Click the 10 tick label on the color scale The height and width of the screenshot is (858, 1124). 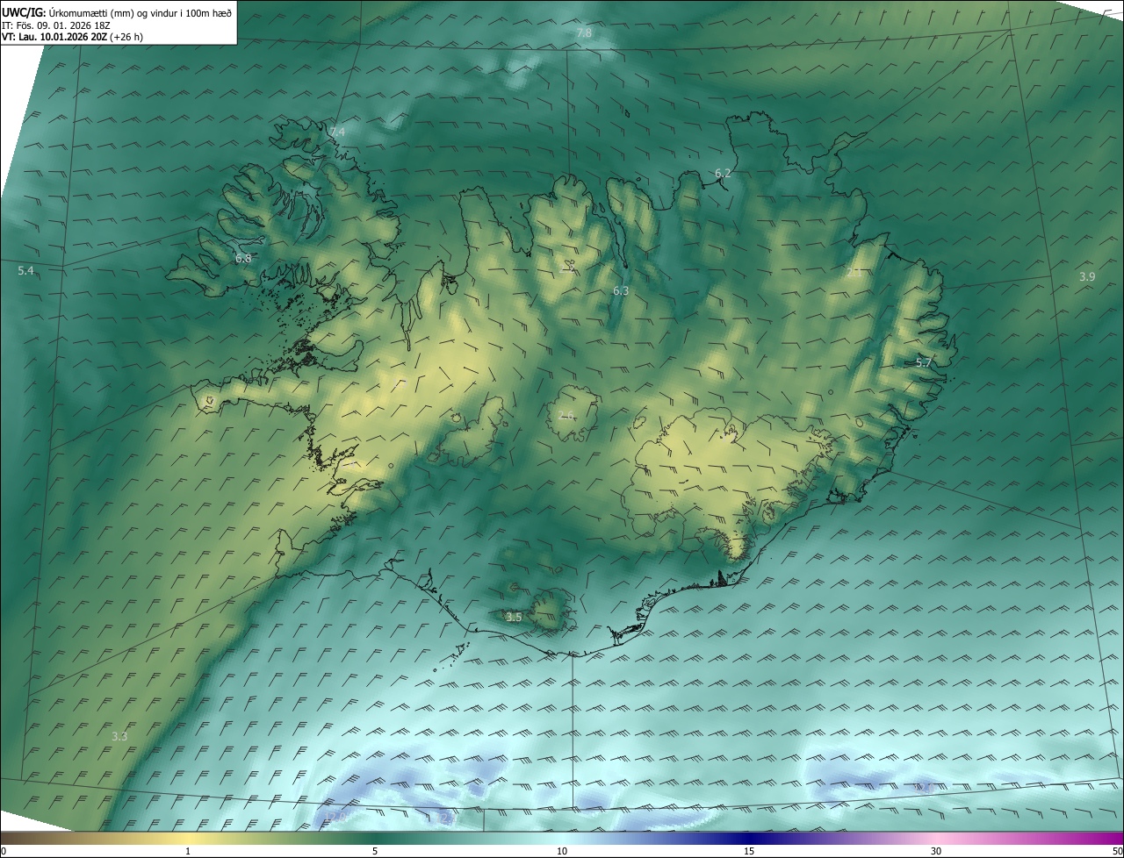tap(562, 851)
